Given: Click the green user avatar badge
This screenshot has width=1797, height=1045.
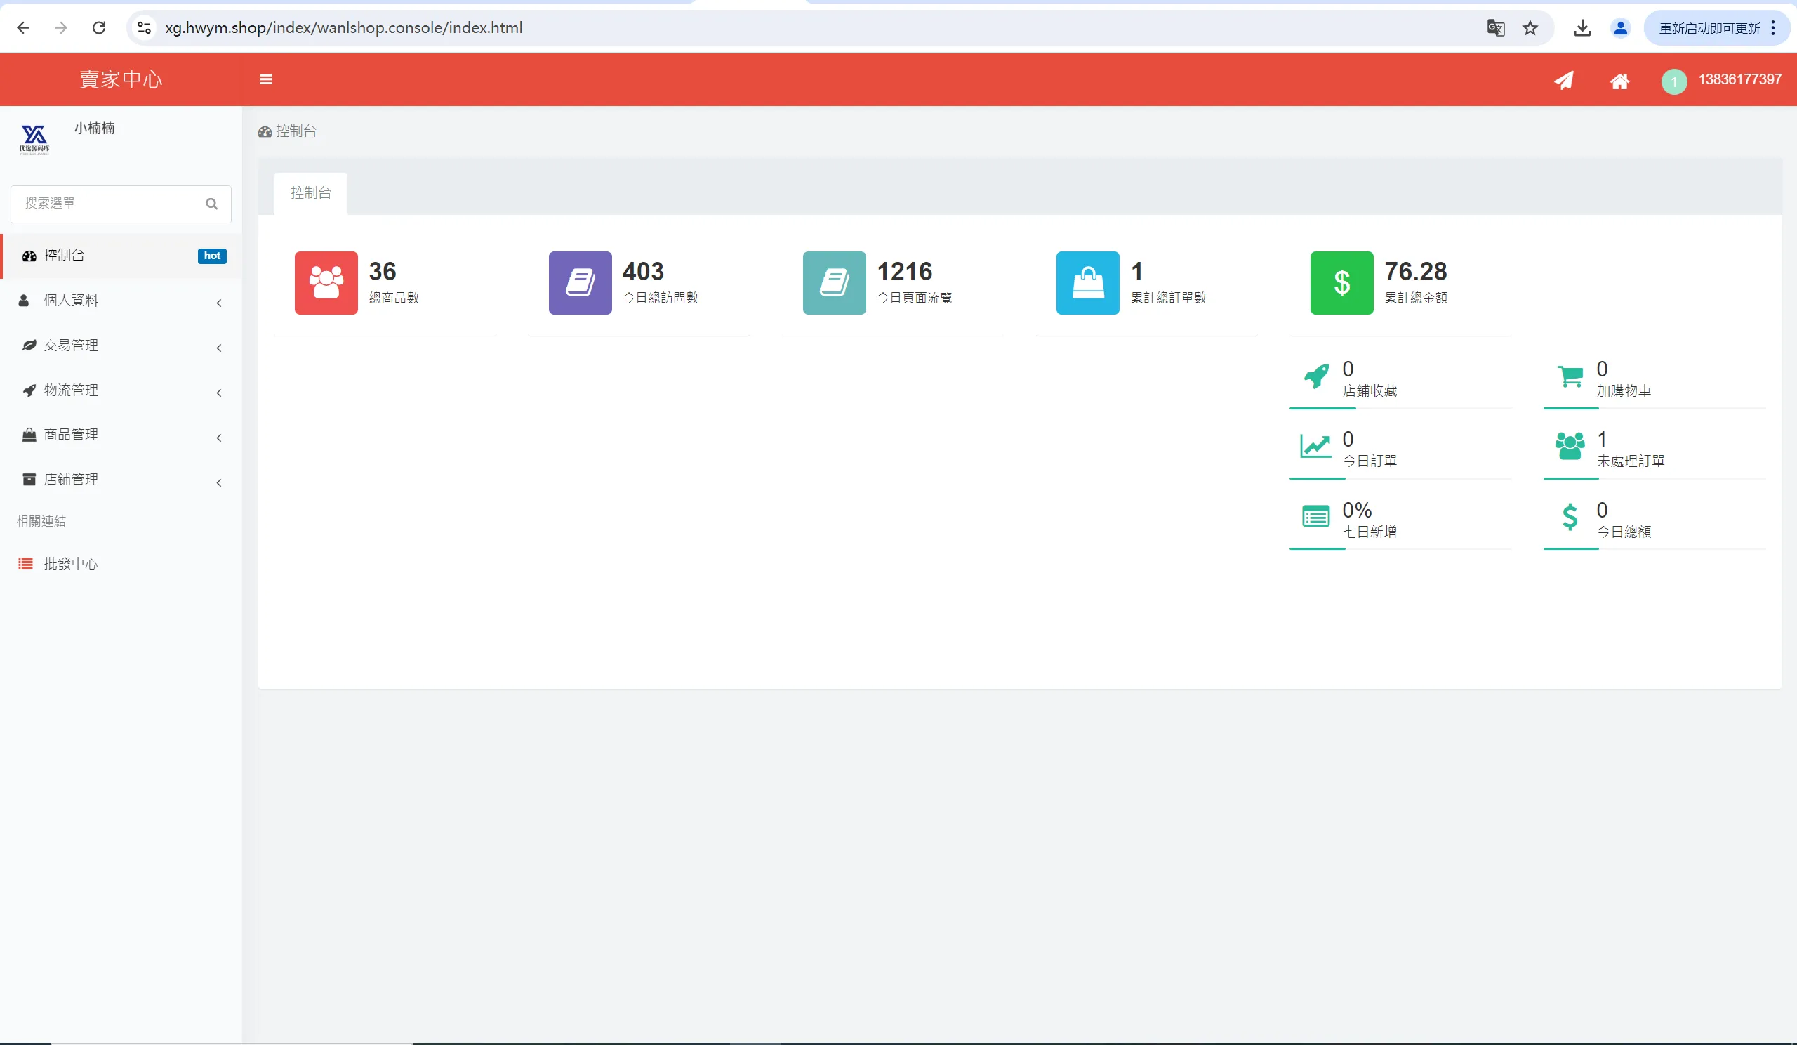Looking at the screenshot, I should pyautogui.click(x=1673, y=81).
